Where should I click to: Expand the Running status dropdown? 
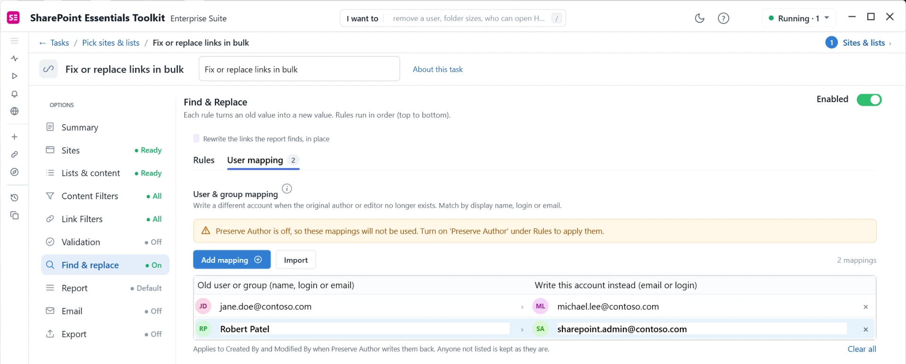point(799,18)
